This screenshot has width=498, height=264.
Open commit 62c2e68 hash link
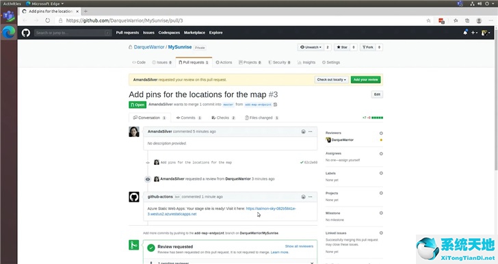click(311, 162)
